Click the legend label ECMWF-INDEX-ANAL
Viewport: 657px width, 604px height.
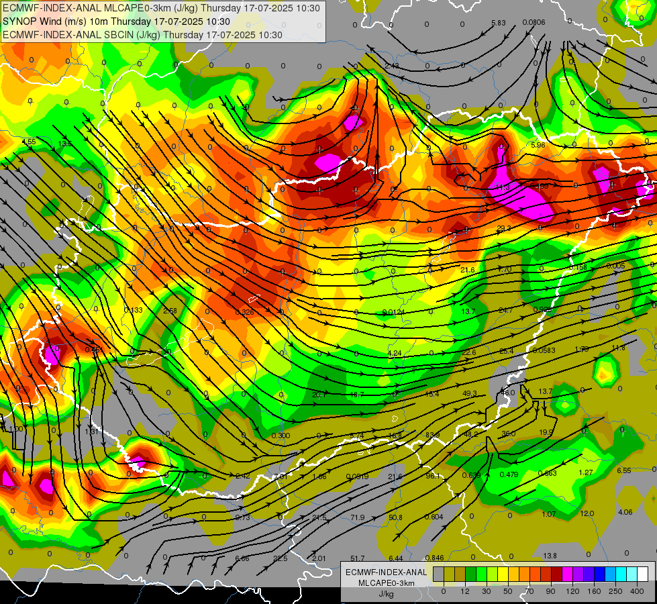pos(386,572)
